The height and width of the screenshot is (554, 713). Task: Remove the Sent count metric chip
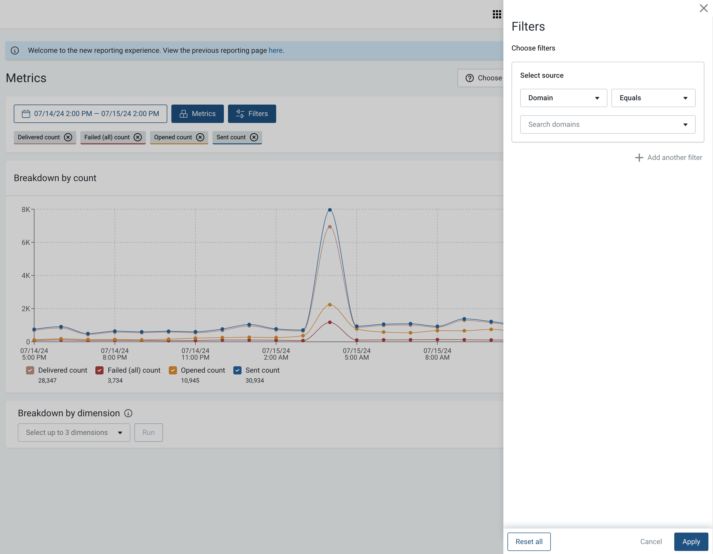[254, 137]
